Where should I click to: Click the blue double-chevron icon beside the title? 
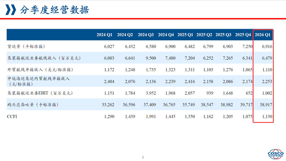point(11,10)
